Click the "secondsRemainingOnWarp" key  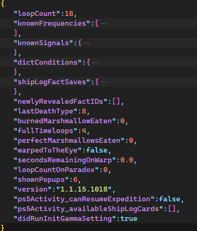pos(65,160)
